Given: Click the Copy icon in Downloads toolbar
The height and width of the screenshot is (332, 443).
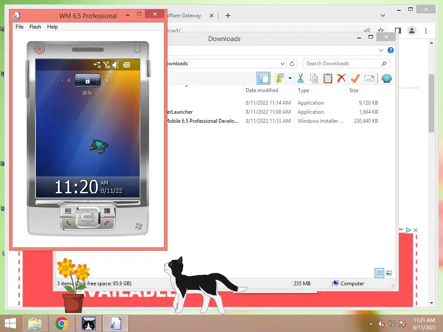Looking at the screenshot, I should tap(314, 78).
